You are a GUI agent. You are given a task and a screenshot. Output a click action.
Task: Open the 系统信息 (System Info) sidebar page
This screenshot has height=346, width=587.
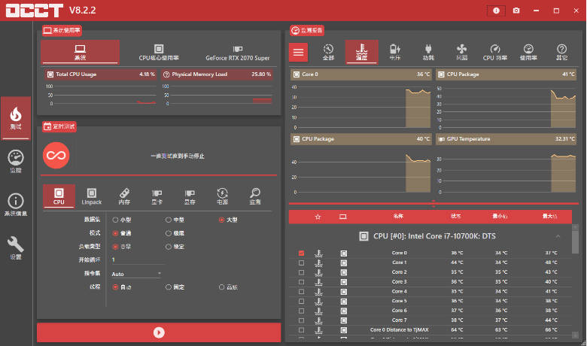[16, 204]
